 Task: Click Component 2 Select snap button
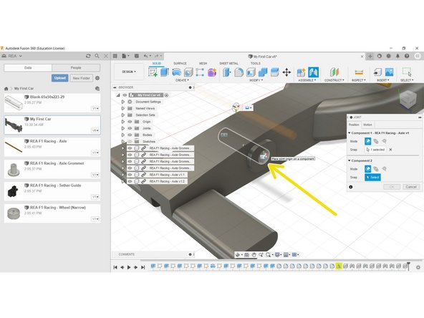point(372,178)
